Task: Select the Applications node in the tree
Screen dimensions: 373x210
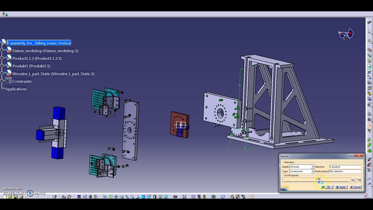Action: pyautogui.click(x=16, y=89)
